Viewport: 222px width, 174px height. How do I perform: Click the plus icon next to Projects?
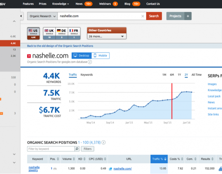pyautogui.click(x=188, y=16)
